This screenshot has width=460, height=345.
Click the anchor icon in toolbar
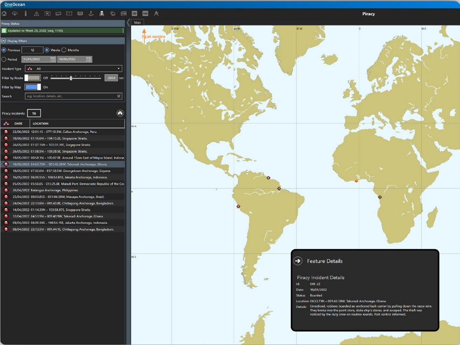(x=91, y=14)
